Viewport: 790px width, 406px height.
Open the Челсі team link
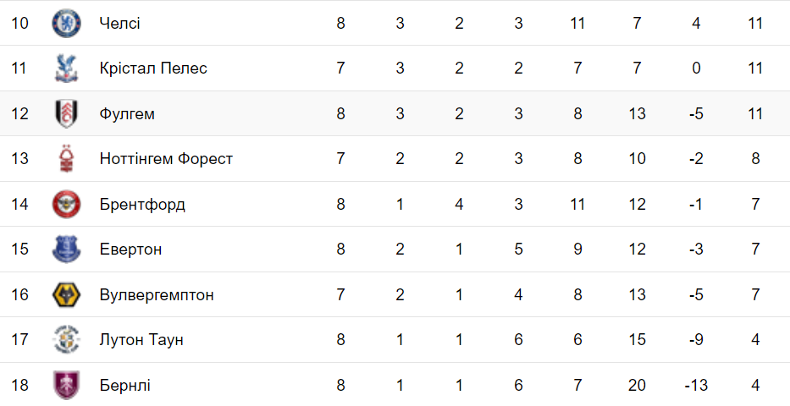(119, 23)
